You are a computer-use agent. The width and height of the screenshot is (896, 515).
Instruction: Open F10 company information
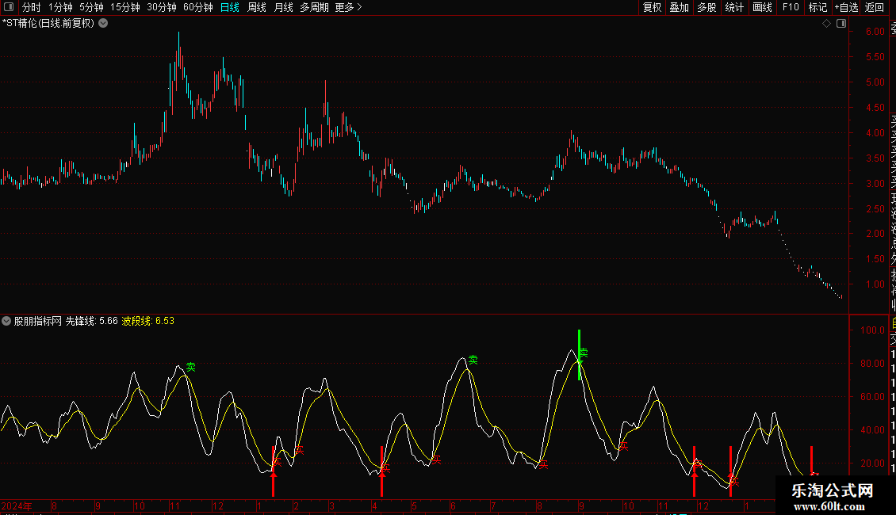click(x=791, y=7)
